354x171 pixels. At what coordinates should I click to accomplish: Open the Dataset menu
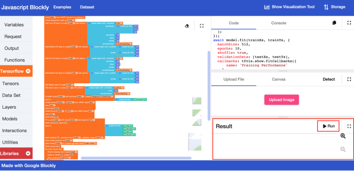pyautogui.click(x=87, y=7)
